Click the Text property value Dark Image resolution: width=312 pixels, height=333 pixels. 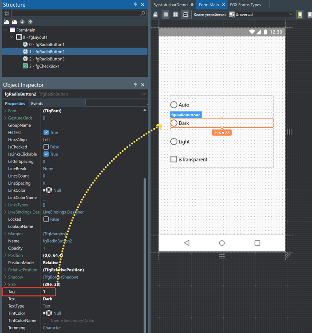[47, 299]
